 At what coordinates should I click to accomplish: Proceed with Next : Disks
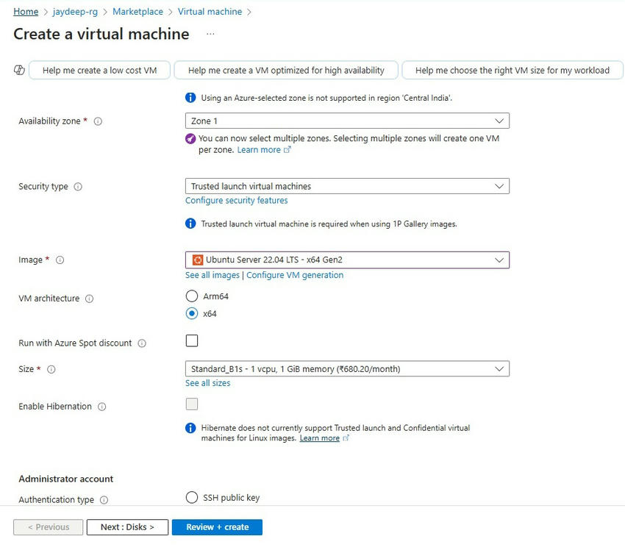(x=126, y=526)
